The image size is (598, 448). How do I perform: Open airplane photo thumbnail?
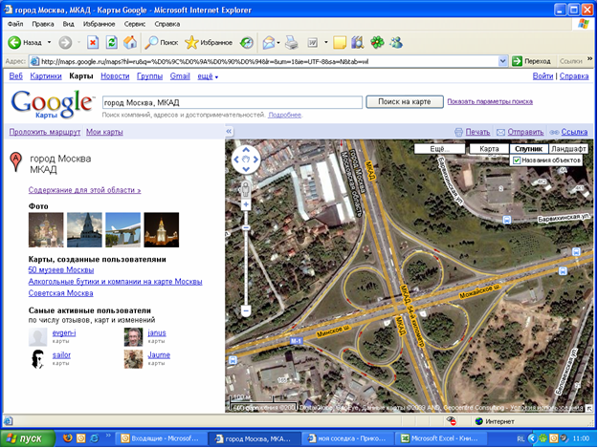122,230
